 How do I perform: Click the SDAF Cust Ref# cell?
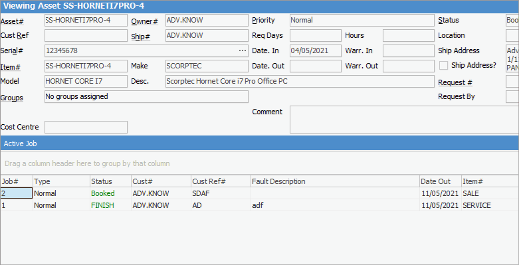pyautogui.click(x=221, y=193)
